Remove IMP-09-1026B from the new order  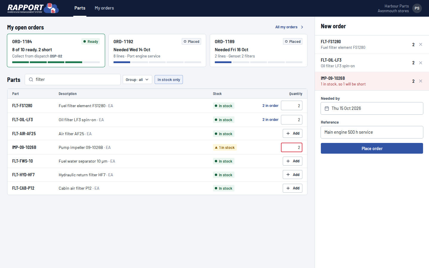tap(421, 81)
